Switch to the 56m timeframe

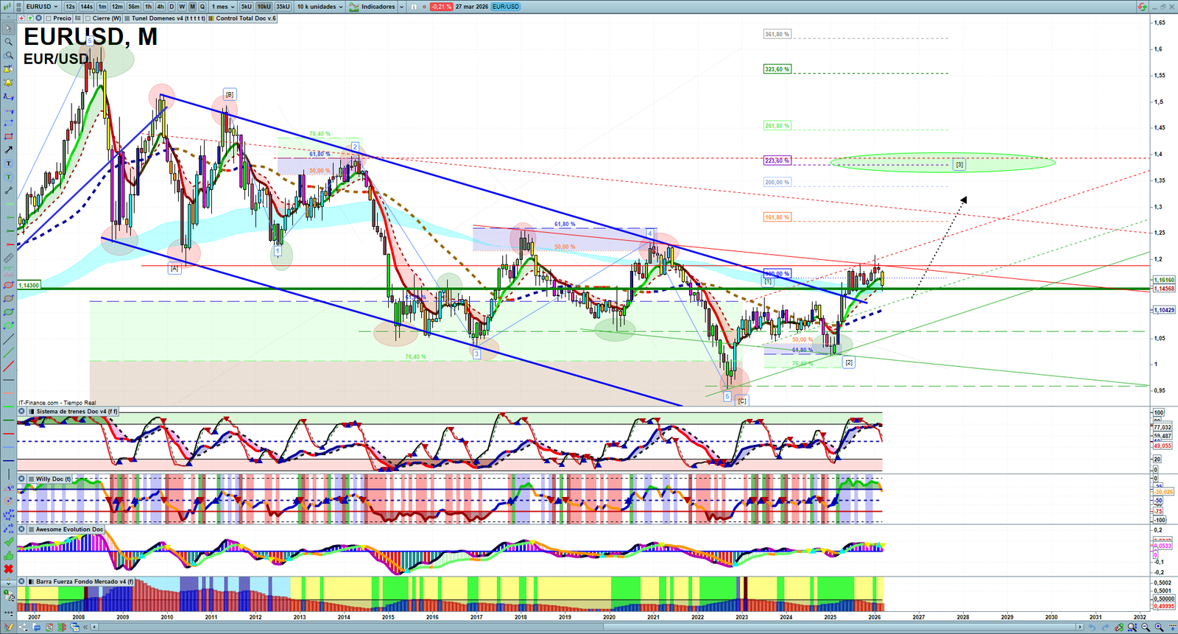pyautogui.click(x=133, y=7)
